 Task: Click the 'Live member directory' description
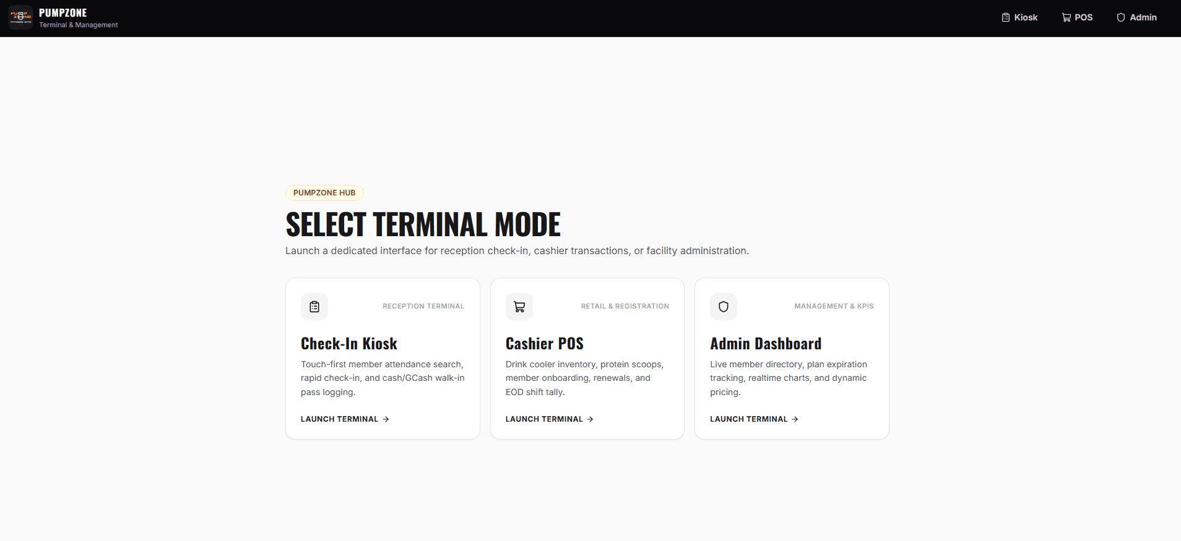789,378
